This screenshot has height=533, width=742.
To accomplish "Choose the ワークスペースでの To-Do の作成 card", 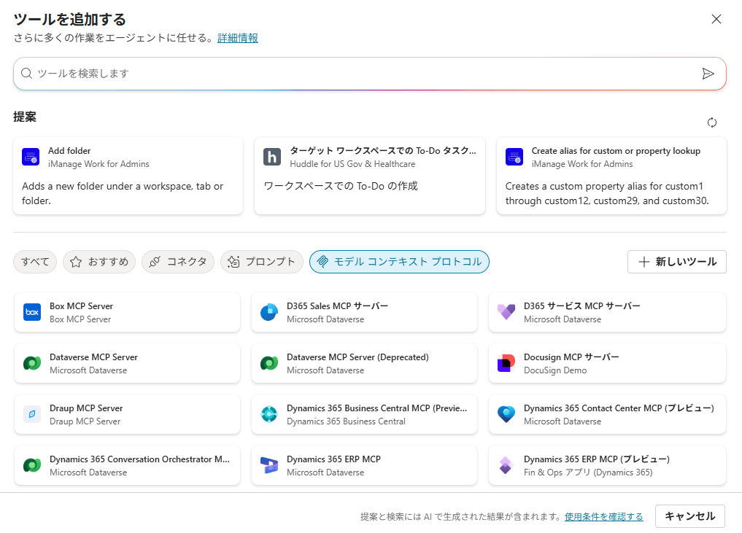I will pos(370,176).
